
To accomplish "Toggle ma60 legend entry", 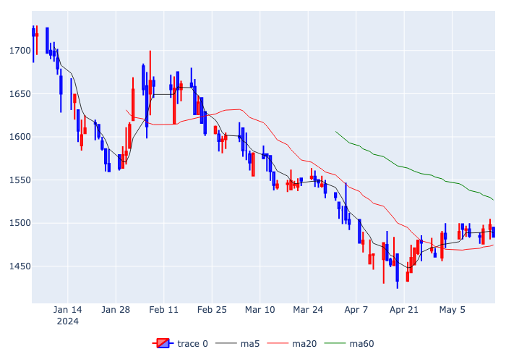I will pos(349,344).
